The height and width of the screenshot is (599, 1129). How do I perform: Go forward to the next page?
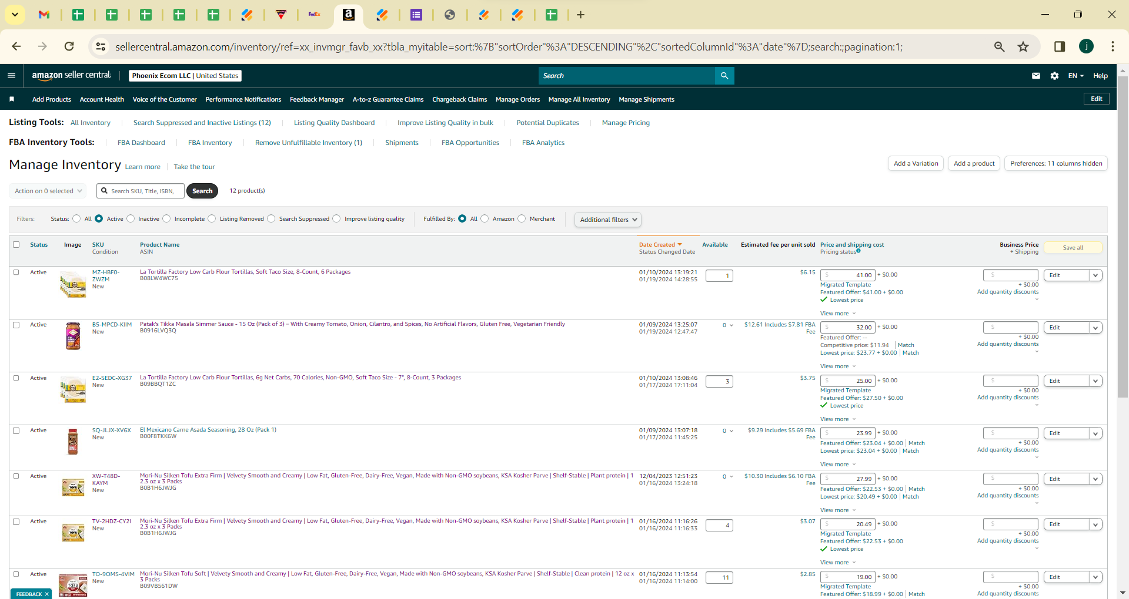(42, 46)
